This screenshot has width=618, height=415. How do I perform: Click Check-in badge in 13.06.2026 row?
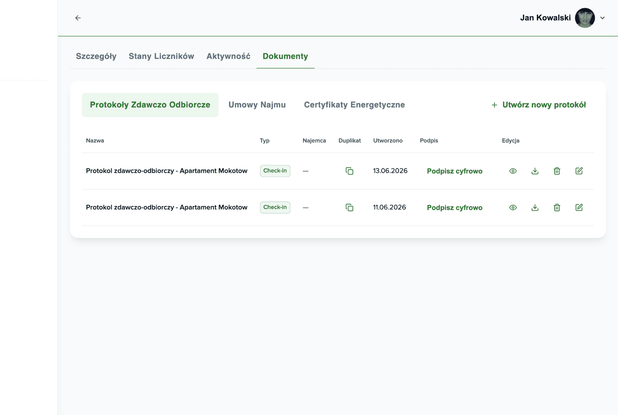pyautogui.click(x=275, y=171)
